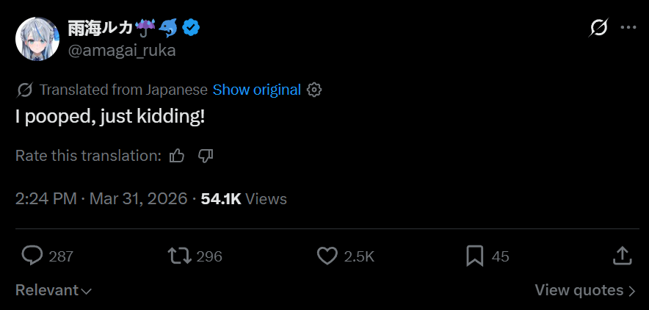Open the share post icon
The height and width of the screenshot is (310, 649).
pyautogui.click(x=621, y=256)
